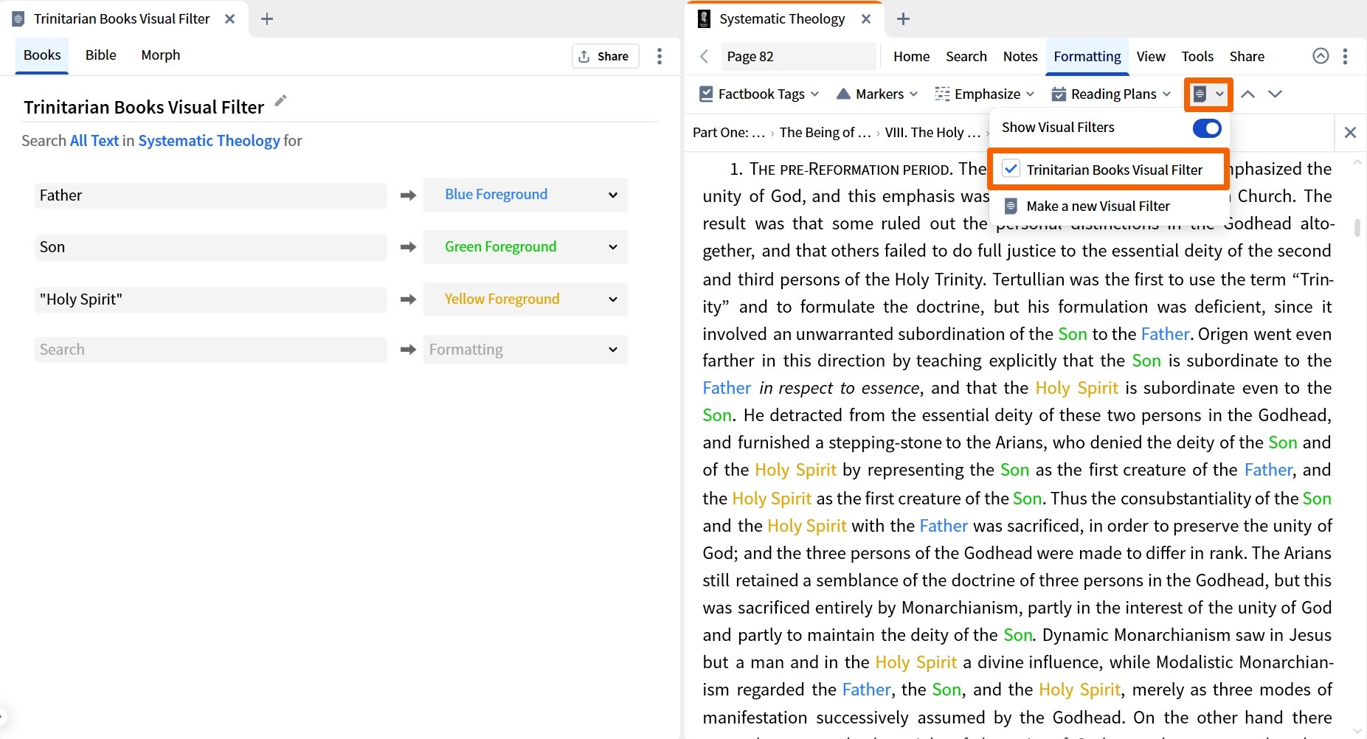
Task: Click the back navigation arrow in Systematic Theology
Action: [x=703, y=56]
